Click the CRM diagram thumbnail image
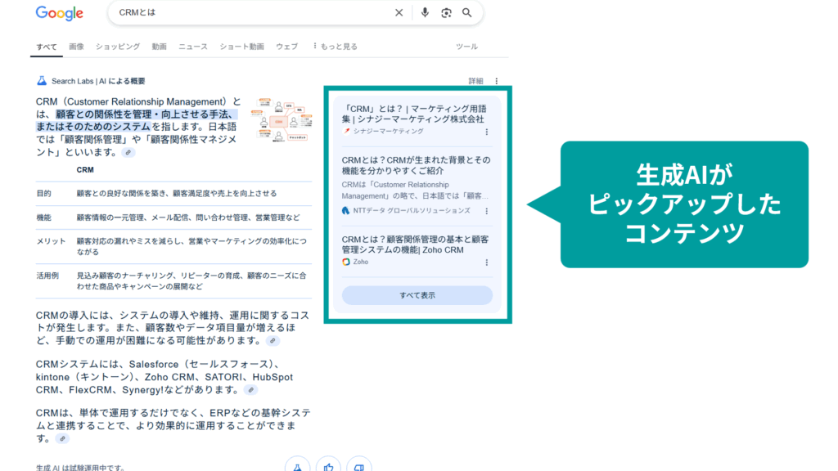The image size is (838, 471). [282, 119]
